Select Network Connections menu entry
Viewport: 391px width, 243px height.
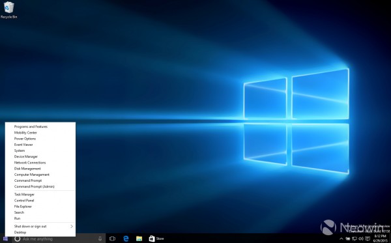point(40,162)
